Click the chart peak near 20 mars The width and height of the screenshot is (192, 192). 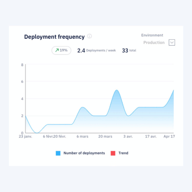(x=117, y=90)
